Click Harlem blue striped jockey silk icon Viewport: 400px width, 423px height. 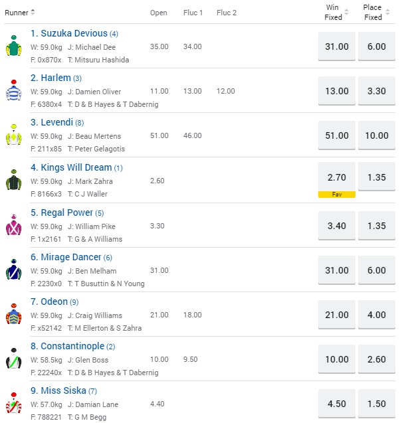tap(13, 90)
